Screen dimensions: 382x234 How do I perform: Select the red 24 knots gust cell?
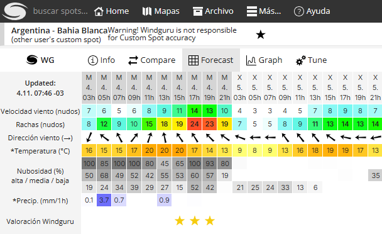click(x=194, y=124)
